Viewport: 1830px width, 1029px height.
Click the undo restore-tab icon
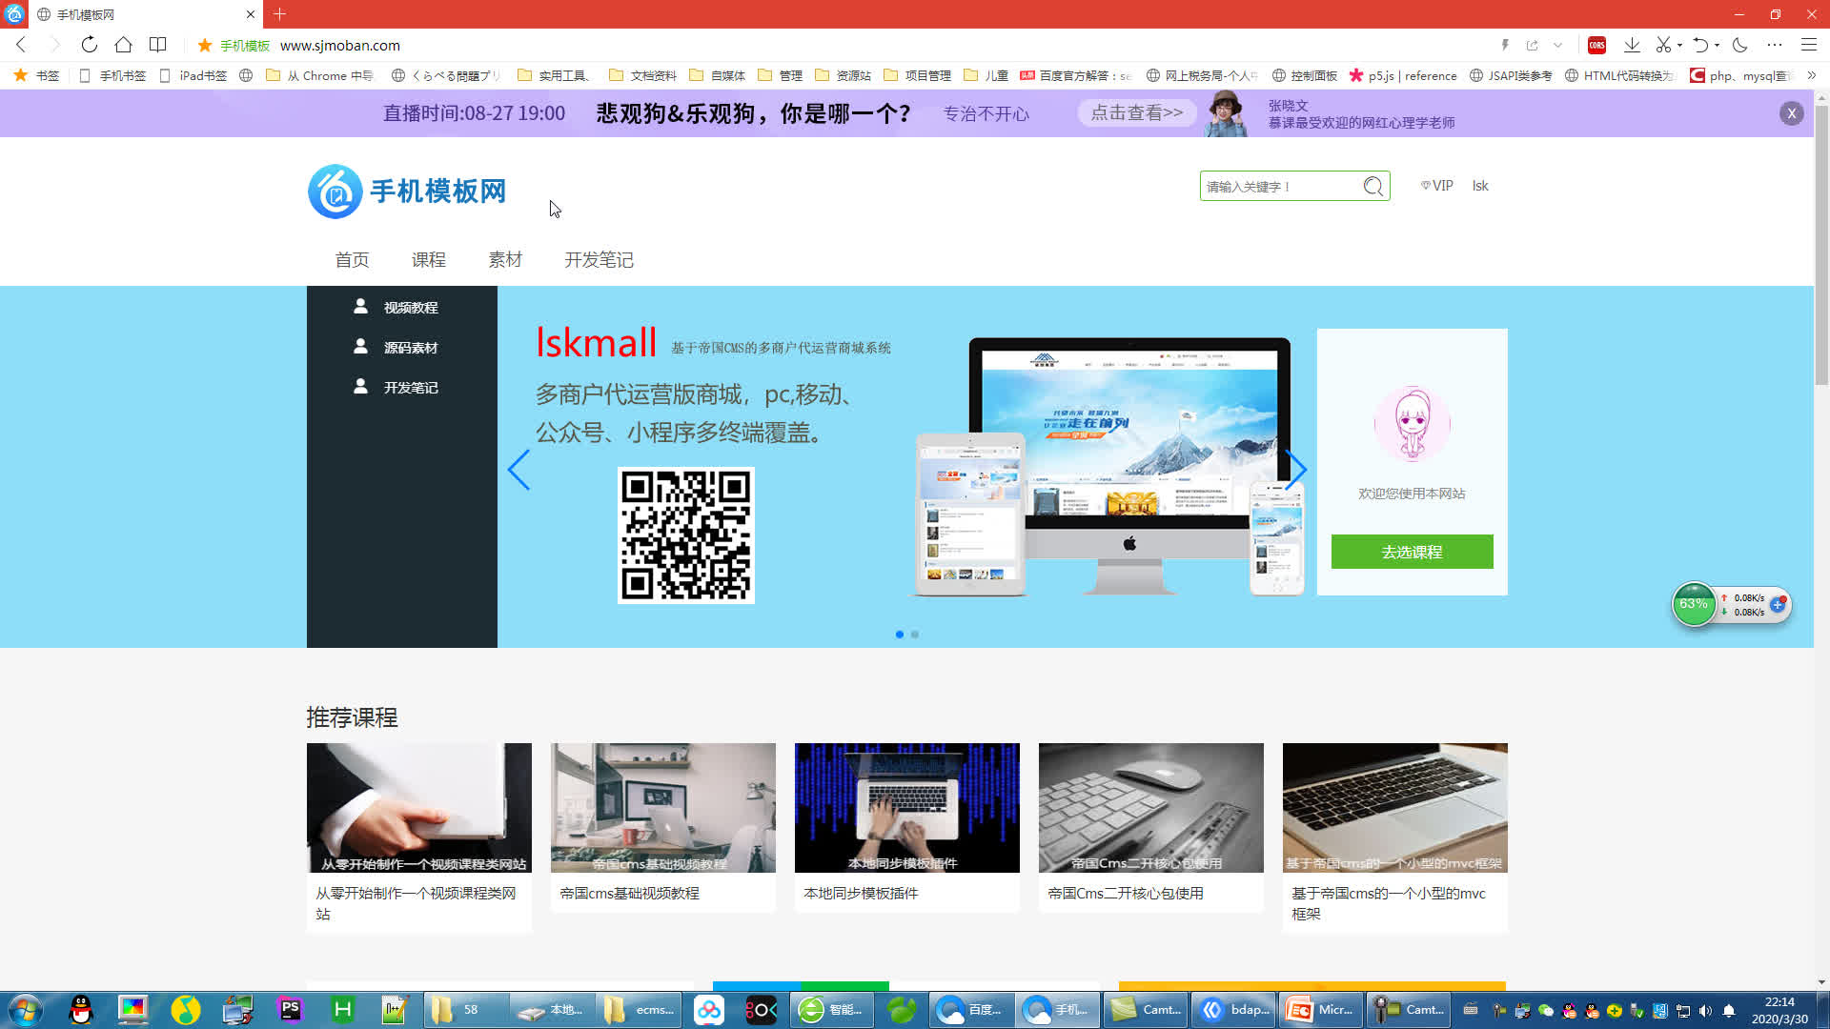[1700, 45]
